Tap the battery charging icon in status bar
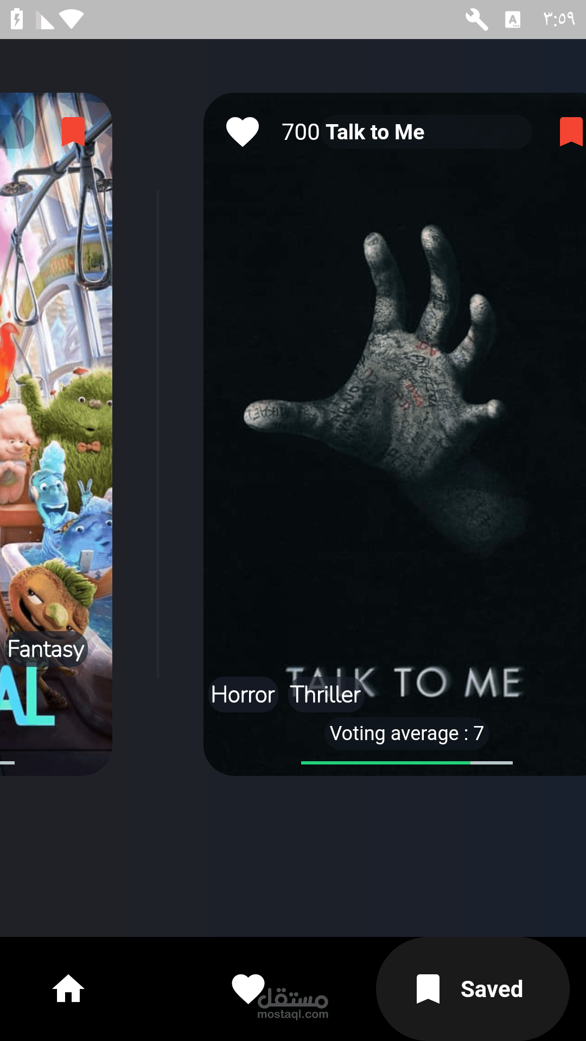586x1041 pixels. pos(17,20)
